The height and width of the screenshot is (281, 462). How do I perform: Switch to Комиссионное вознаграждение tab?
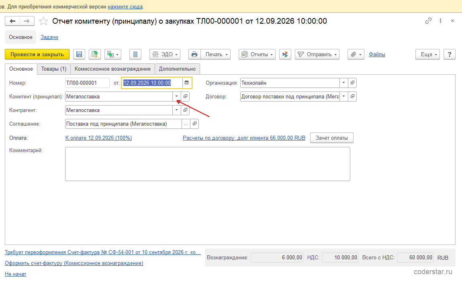pyautogui.click(x=112, y=69)
